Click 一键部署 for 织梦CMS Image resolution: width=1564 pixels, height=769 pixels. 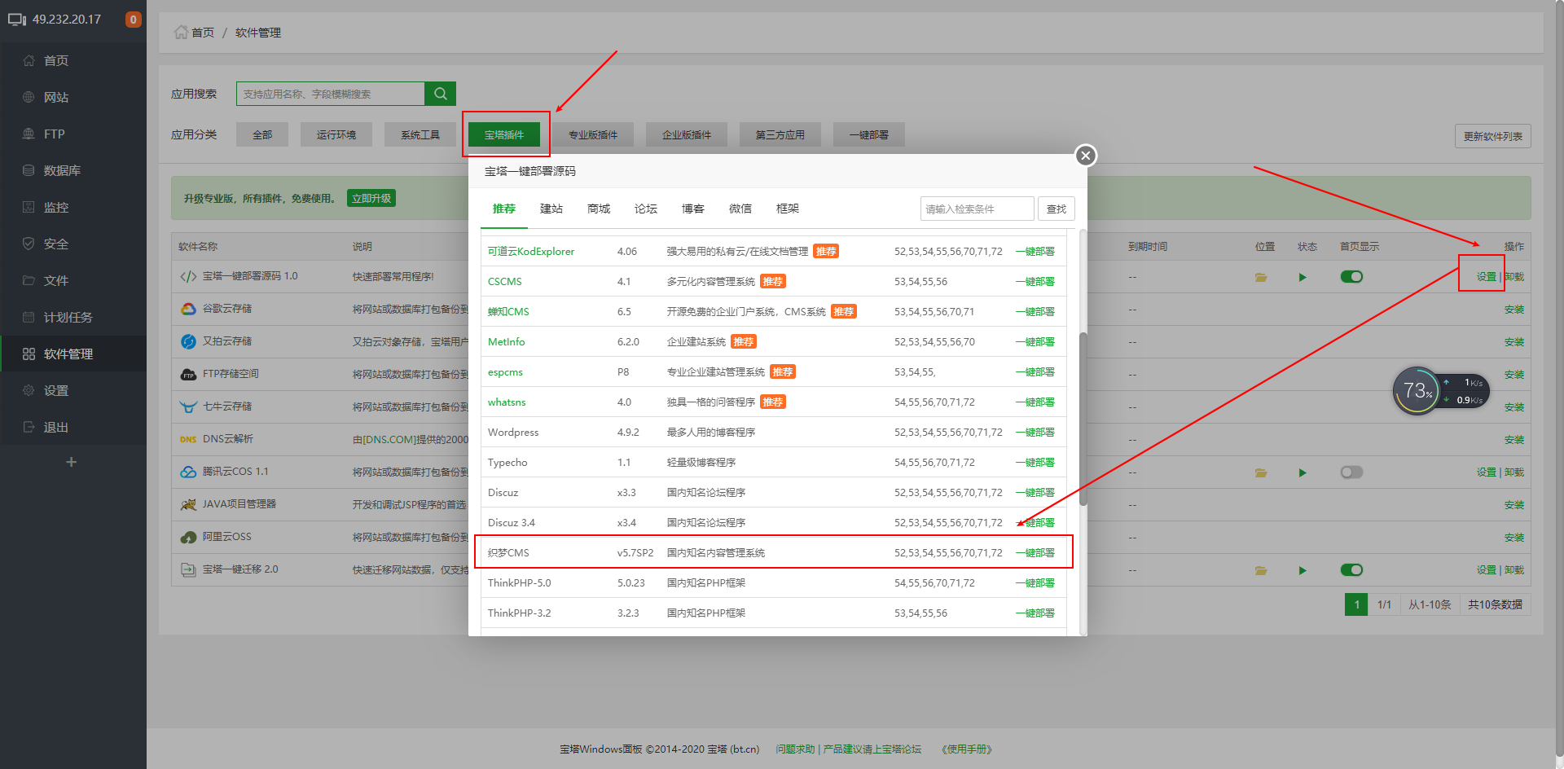1035,552
